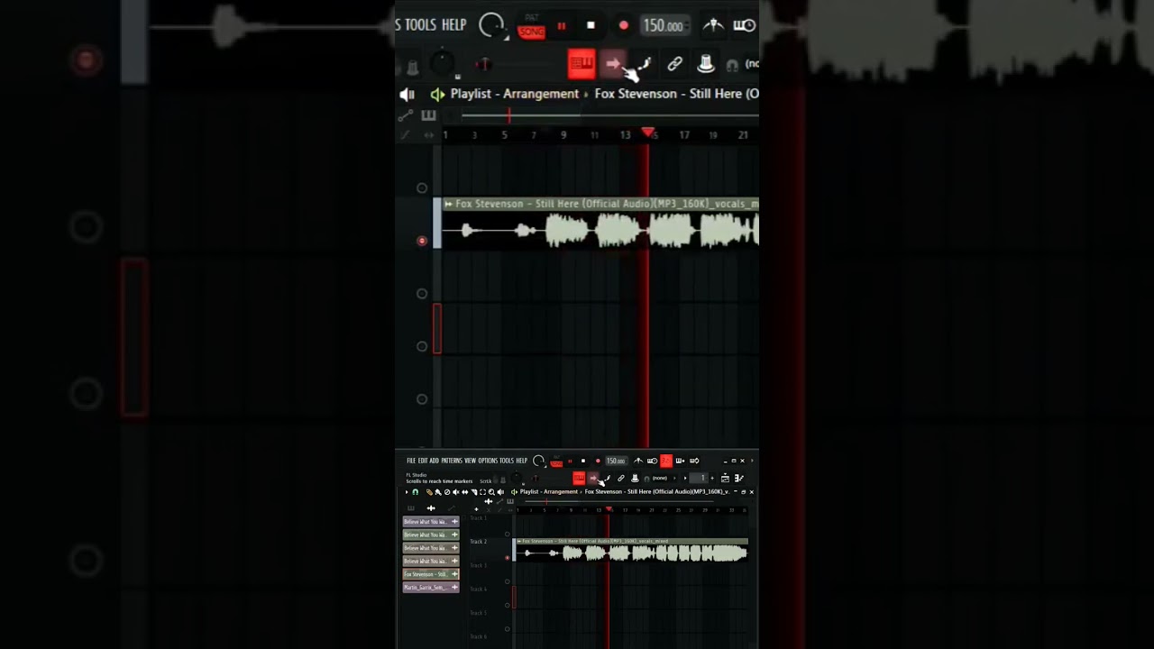This screenshot has width=1154, height=649.
Task: Open the ADD menu in lower window
Action: (x=435, y=461)
